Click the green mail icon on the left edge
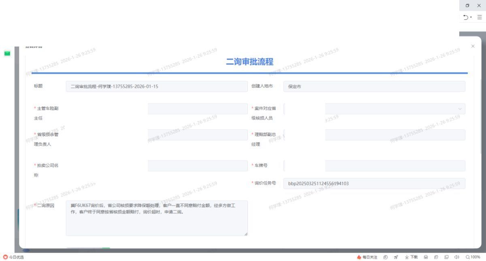 coord(8,53)
